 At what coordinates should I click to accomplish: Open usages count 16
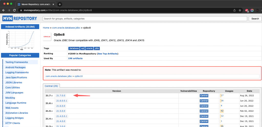(x=222, y=101)
